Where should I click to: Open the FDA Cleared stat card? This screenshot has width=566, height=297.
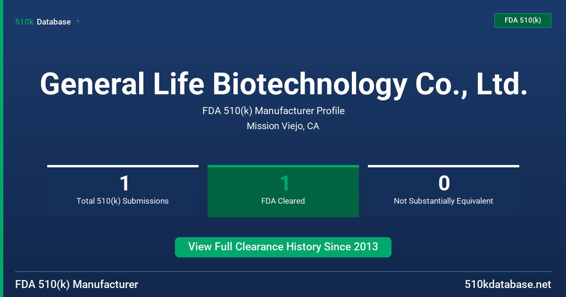tap(283, 191)
